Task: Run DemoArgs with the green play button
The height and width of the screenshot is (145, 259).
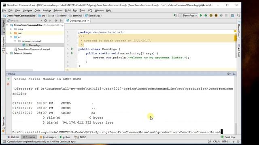Action: point(201,15)
